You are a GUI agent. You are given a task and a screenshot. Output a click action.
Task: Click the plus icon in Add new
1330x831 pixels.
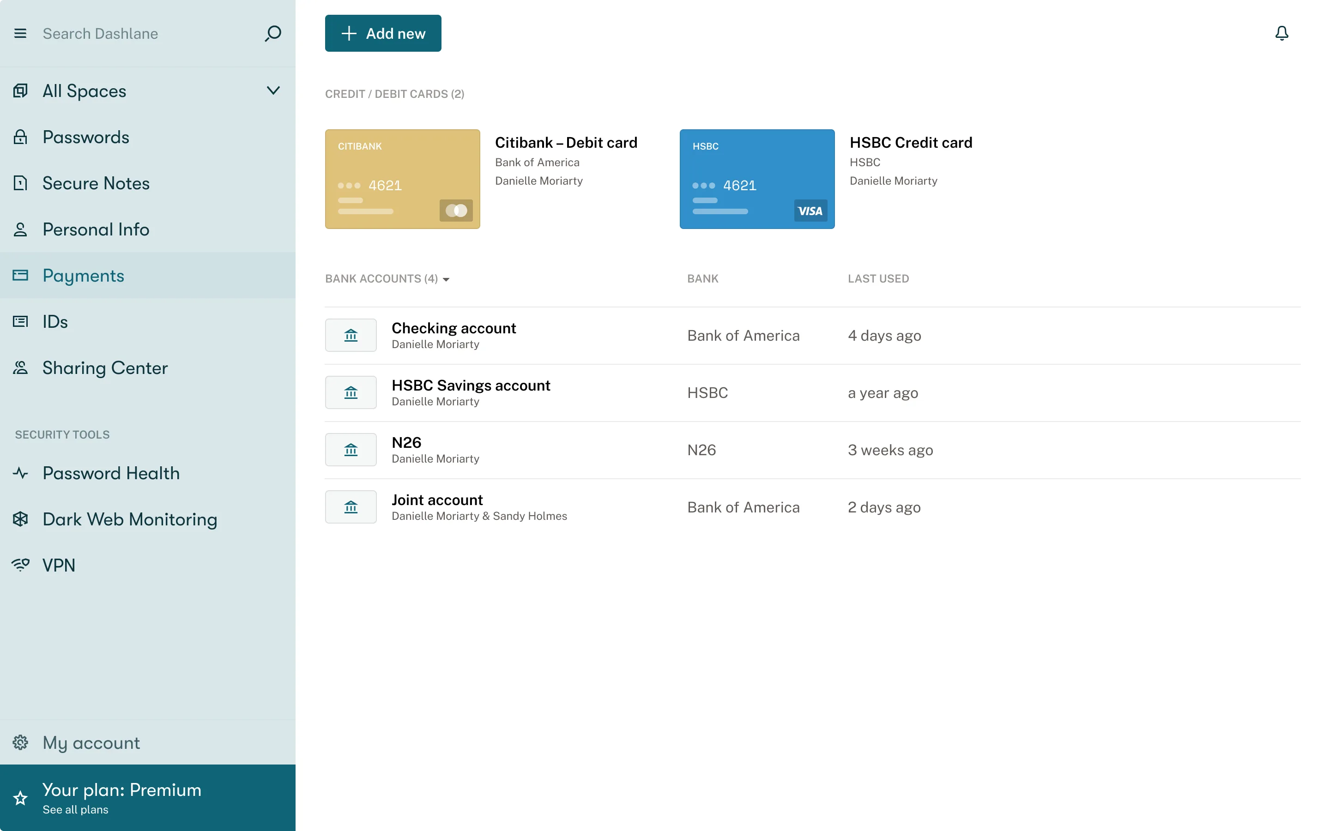coord(349,34)
